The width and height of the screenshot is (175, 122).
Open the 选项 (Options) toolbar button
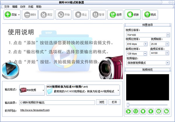(x=115, y=14)
